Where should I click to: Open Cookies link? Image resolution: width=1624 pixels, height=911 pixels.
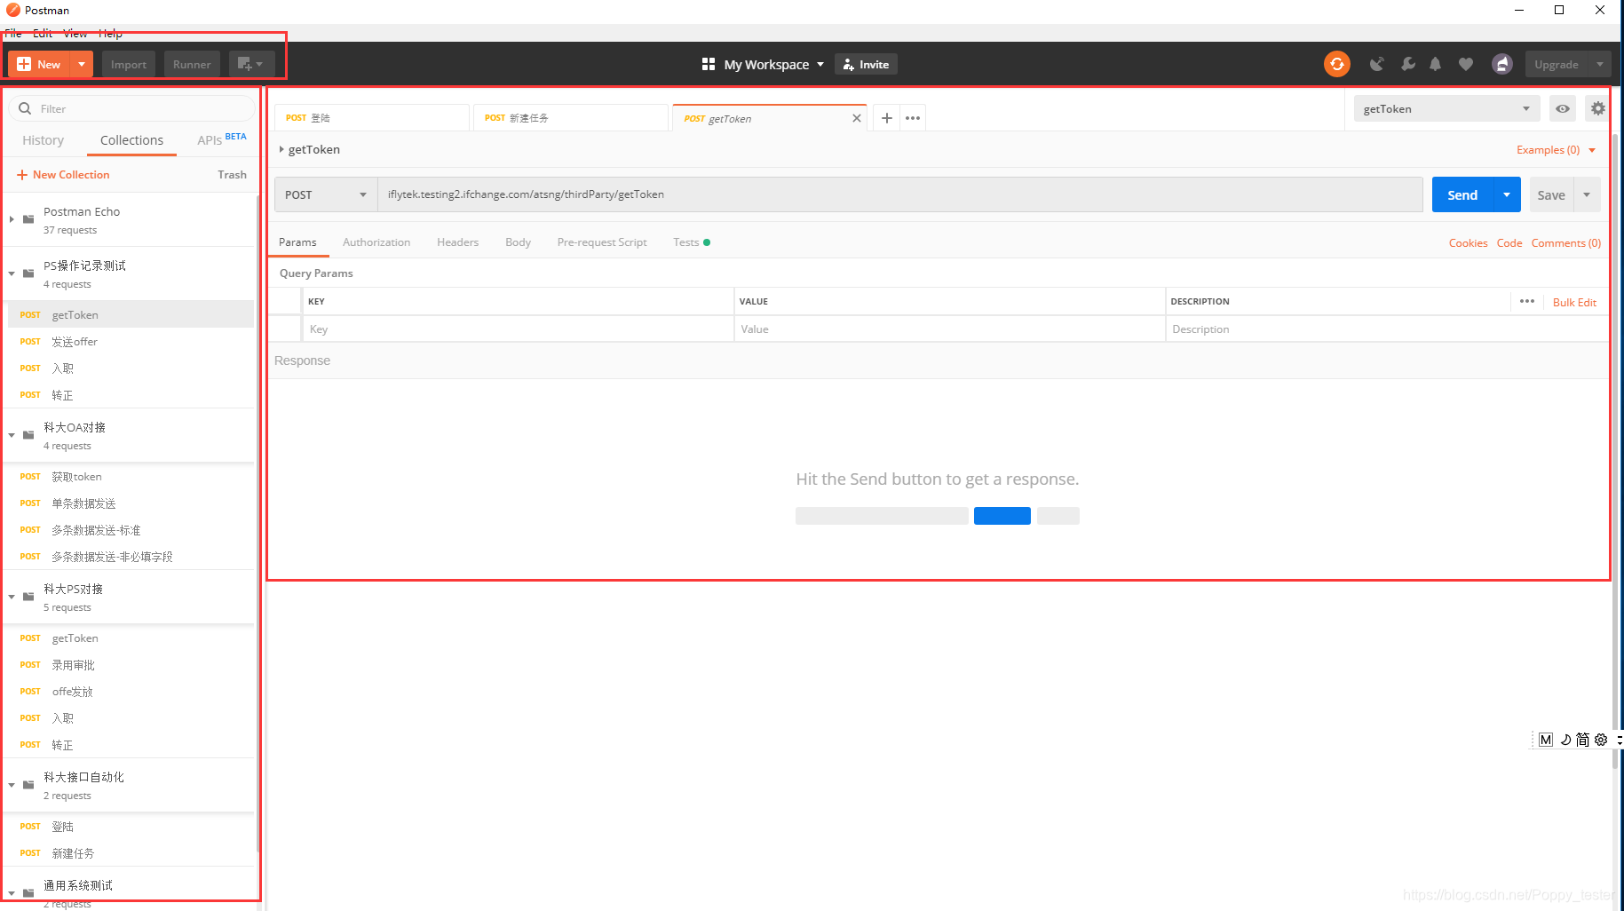tap(1468, 243)
